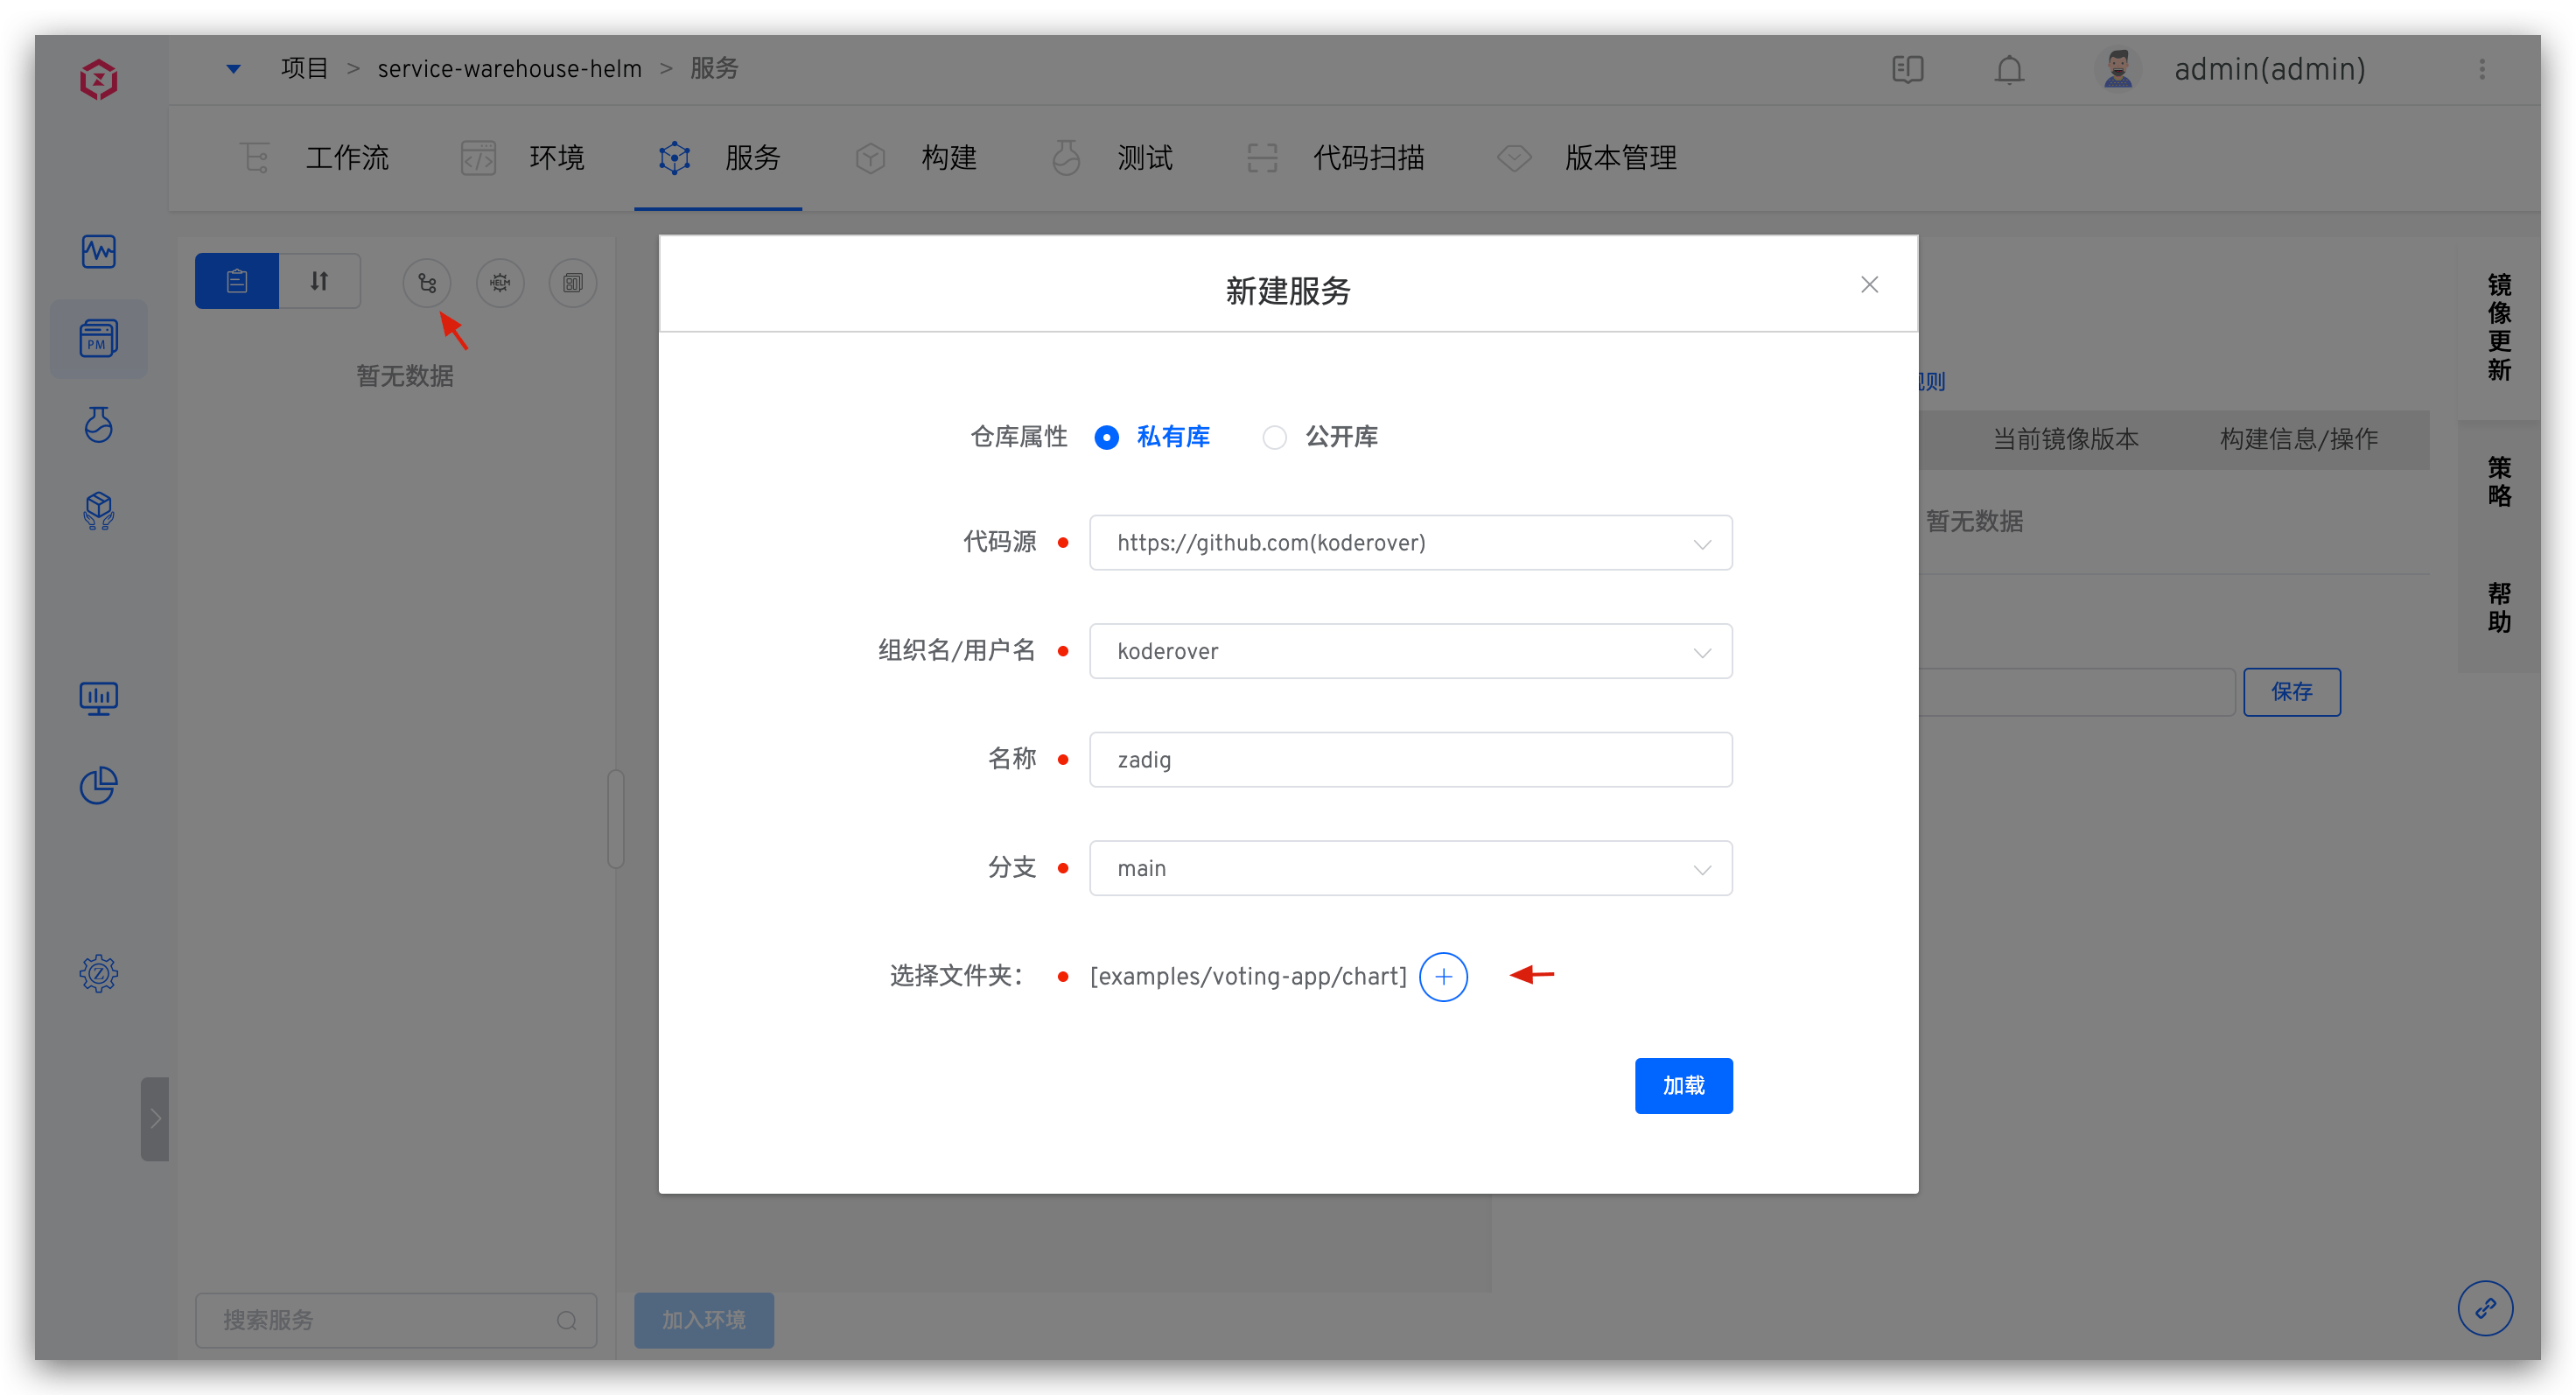Click the service-warehouse-helm breadcrumb link

(x=509, y=68)
